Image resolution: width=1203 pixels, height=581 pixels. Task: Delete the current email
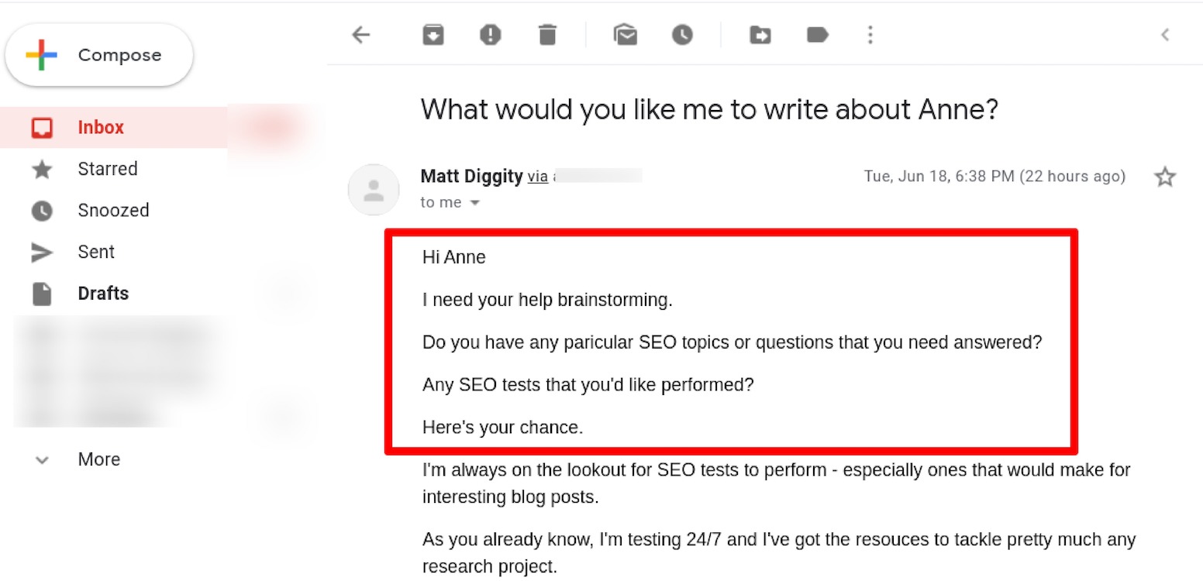(547, 34)
